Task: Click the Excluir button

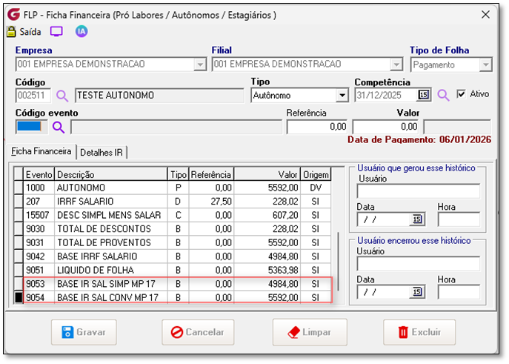Action: coord(419,332)
